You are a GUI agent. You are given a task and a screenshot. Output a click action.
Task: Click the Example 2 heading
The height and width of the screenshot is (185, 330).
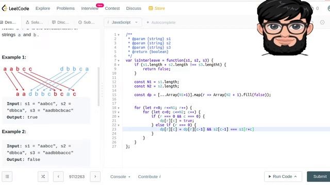pos(14,132)
